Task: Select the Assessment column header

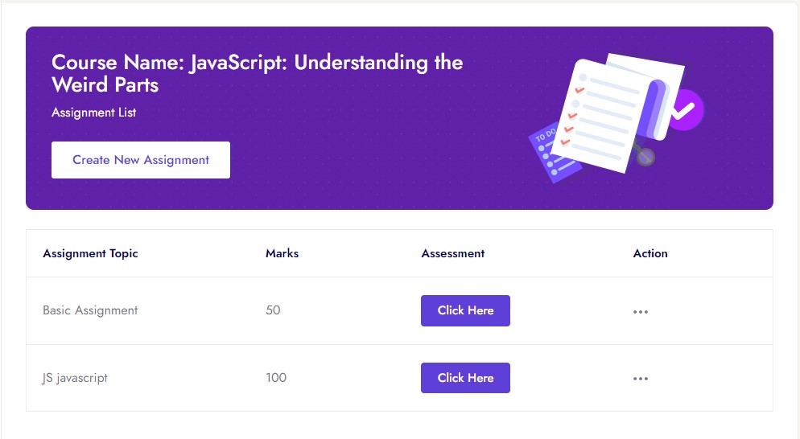Action: coord(452,253)
